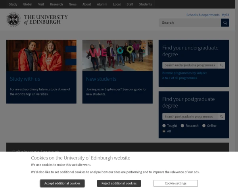Open Cookie settings
Screen dimensions: 238x190
pyautogui.click(x=175, y=183)
